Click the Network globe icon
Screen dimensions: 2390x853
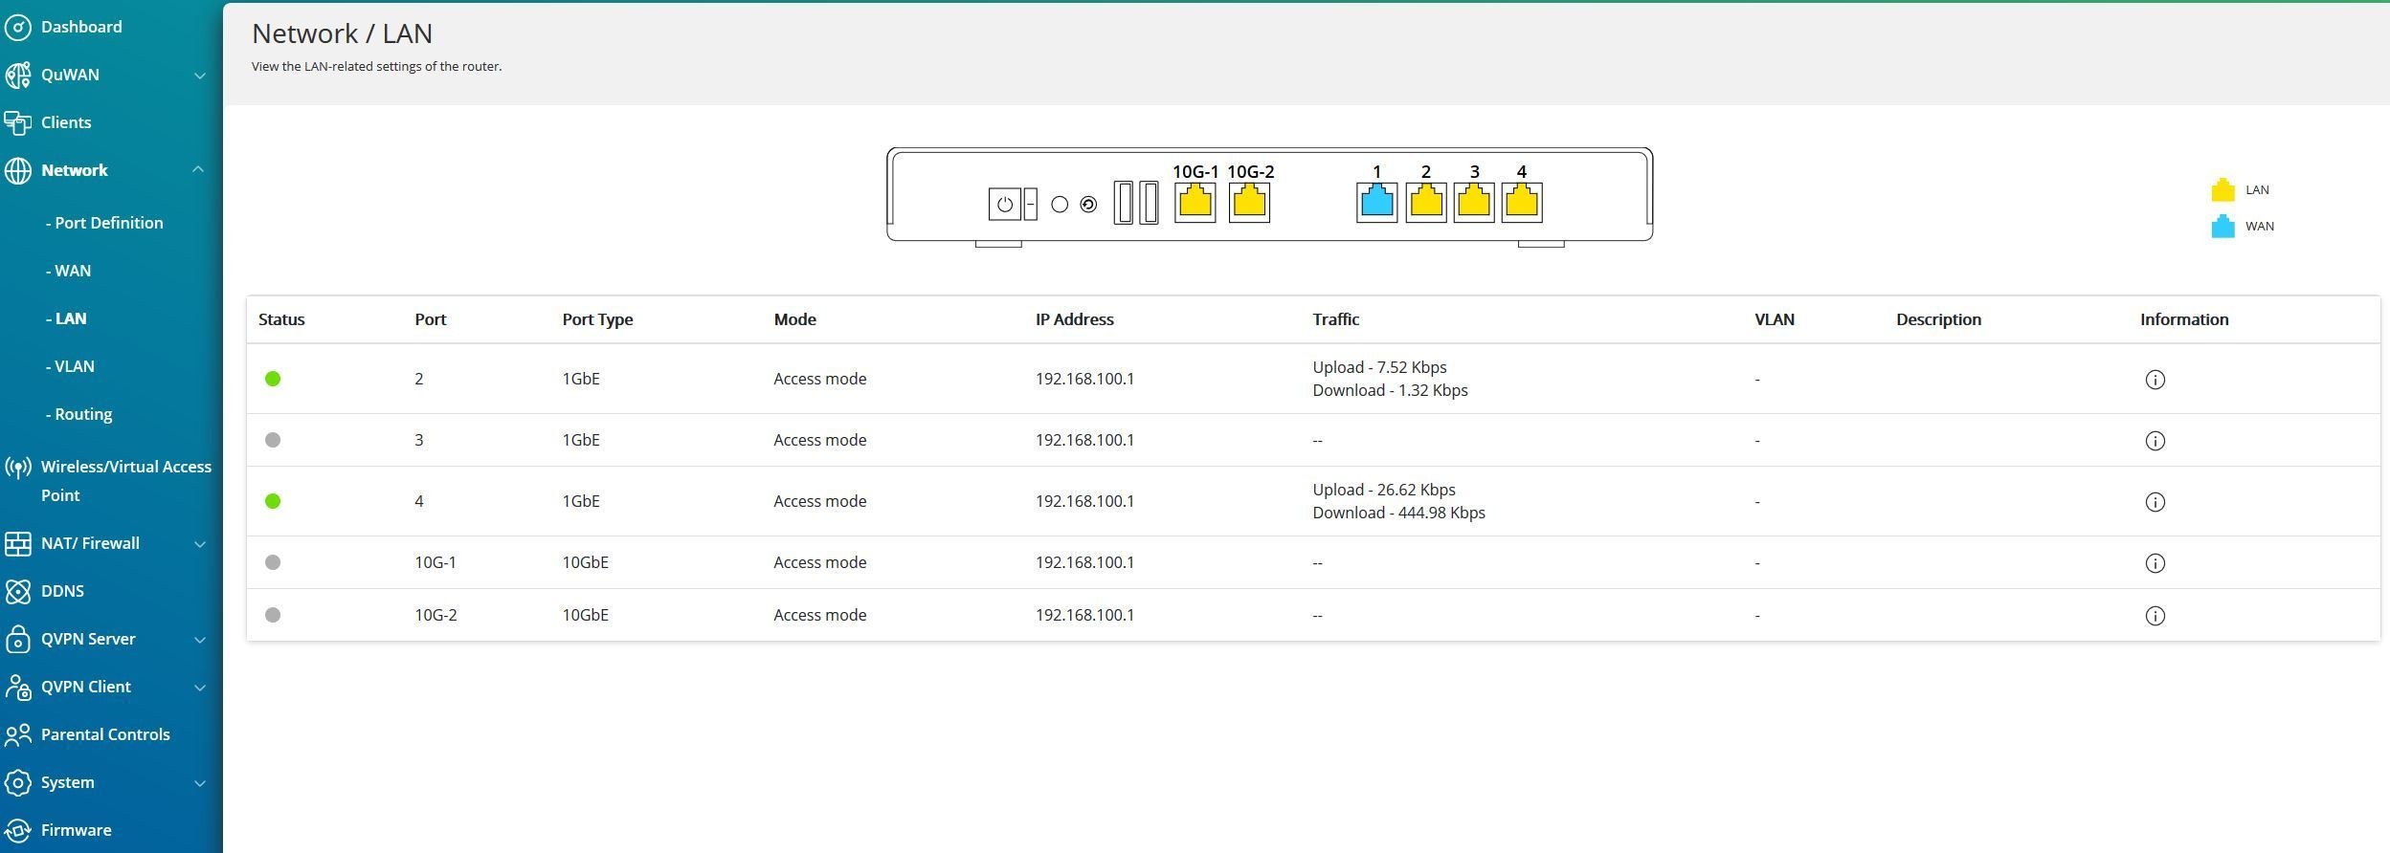click(x=17, y=170)
